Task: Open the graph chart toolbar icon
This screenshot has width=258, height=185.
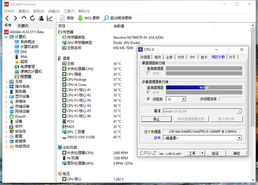Action: tap(50, 18)
